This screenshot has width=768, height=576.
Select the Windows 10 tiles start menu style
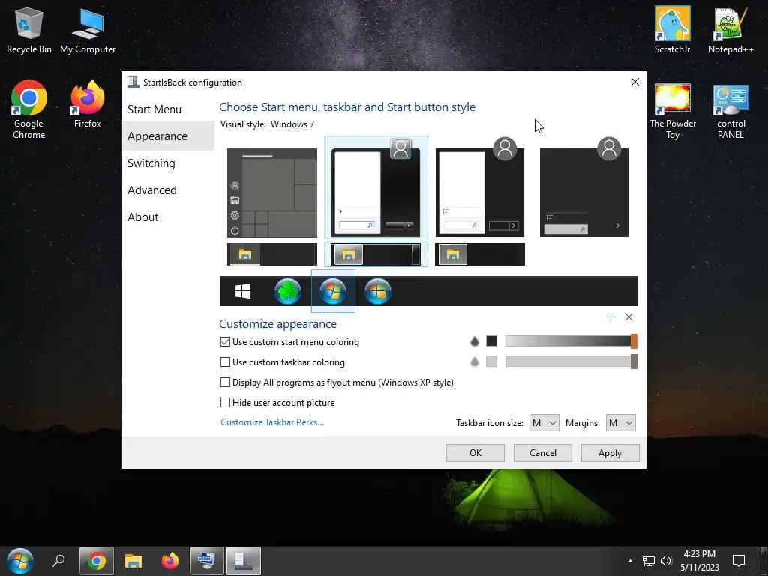pyautogui.click(x=271, y=193)
